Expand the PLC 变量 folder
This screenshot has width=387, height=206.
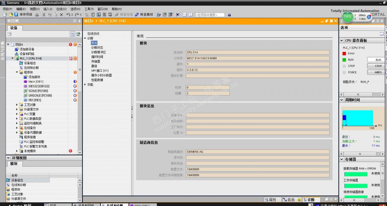(x=17, y=114)
